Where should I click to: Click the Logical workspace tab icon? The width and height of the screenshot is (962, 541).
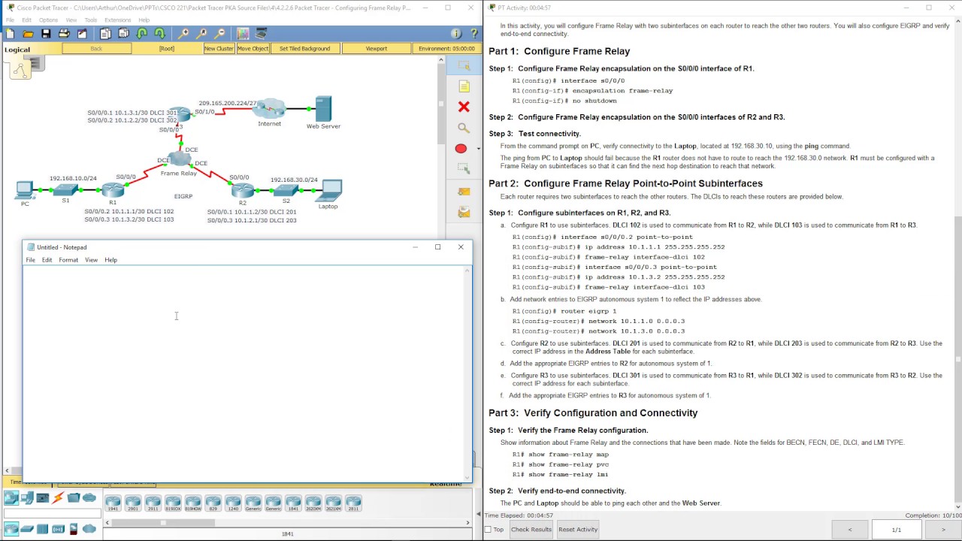point(20,69)
